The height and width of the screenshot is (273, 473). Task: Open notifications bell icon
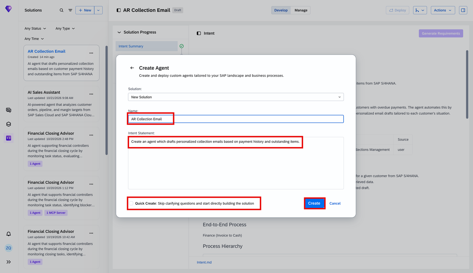point(9,234)
